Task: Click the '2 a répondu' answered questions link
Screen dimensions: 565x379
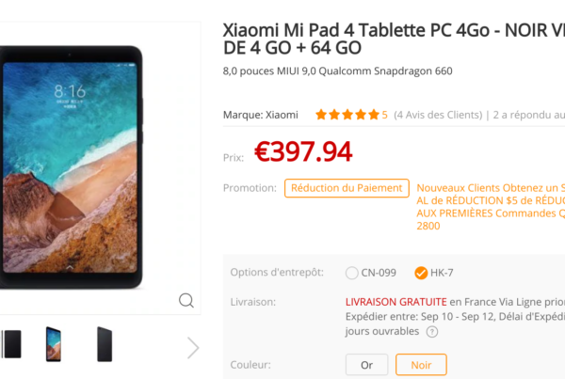Action: (528, 115)
